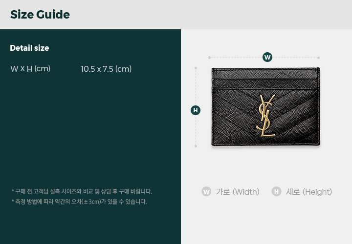Click the Detail size label
Screen dimensions: 352x244
(x=29, y=48)
